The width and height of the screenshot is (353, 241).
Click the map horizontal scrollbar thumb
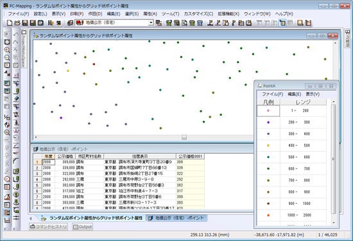click(184, 137)
